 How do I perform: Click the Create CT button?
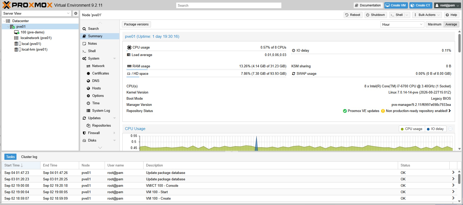tap(420, 5)
